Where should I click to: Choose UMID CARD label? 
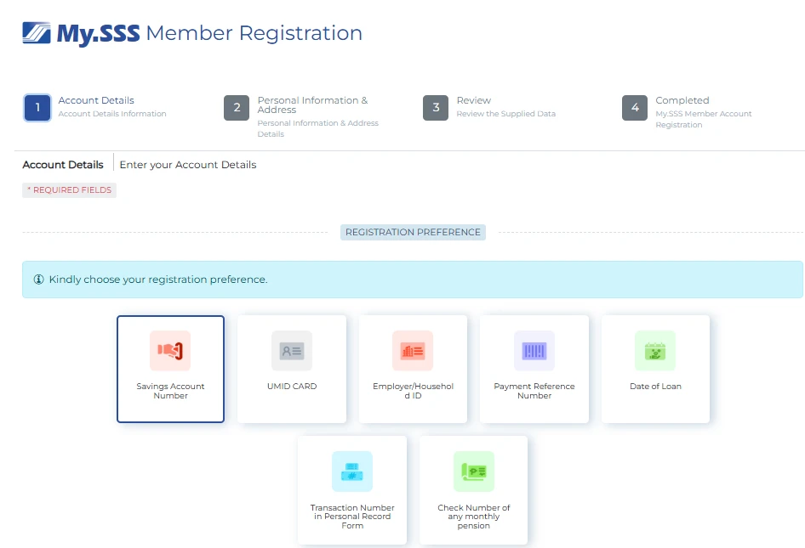point(292,386)
